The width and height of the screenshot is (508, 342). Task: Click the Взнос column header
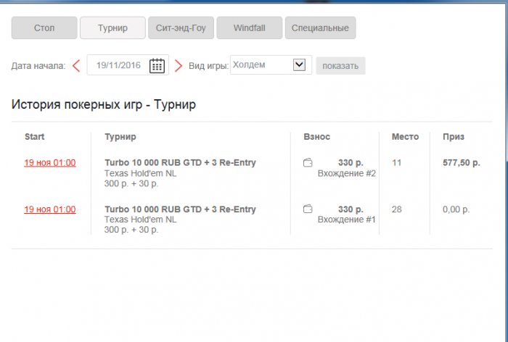[317, 136]
